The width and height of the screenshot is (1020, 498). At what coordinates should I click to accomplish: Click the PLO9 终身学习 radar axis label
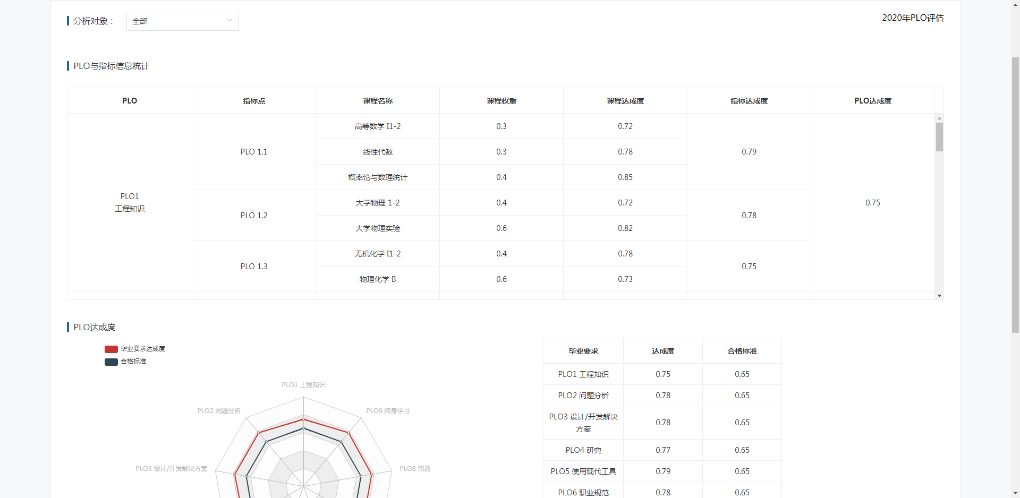click(387, 411)
